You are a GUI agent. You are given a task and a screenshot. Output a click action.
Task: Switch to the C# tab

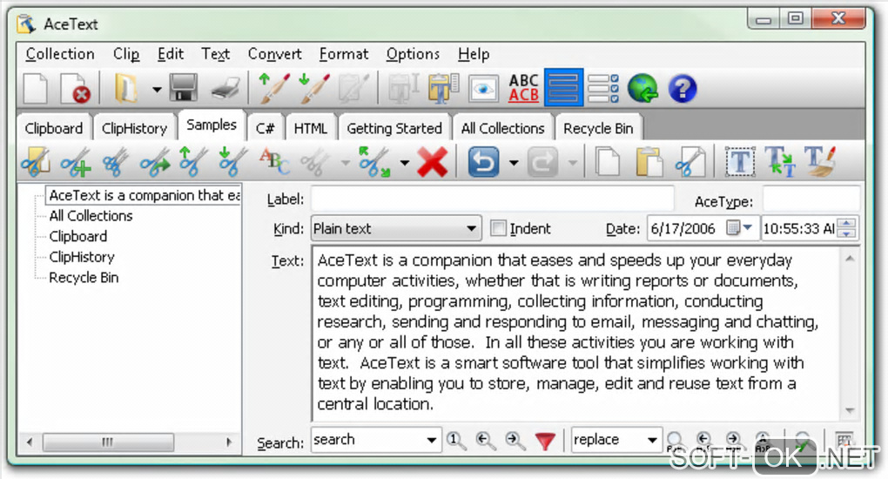pos(265,128)
